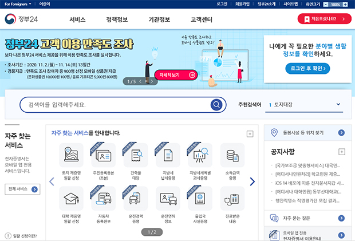The height and width of the screenshot is (241, 355).
Task: Click the 로그인 후 확인 button
Action: [x=307, y=69]
